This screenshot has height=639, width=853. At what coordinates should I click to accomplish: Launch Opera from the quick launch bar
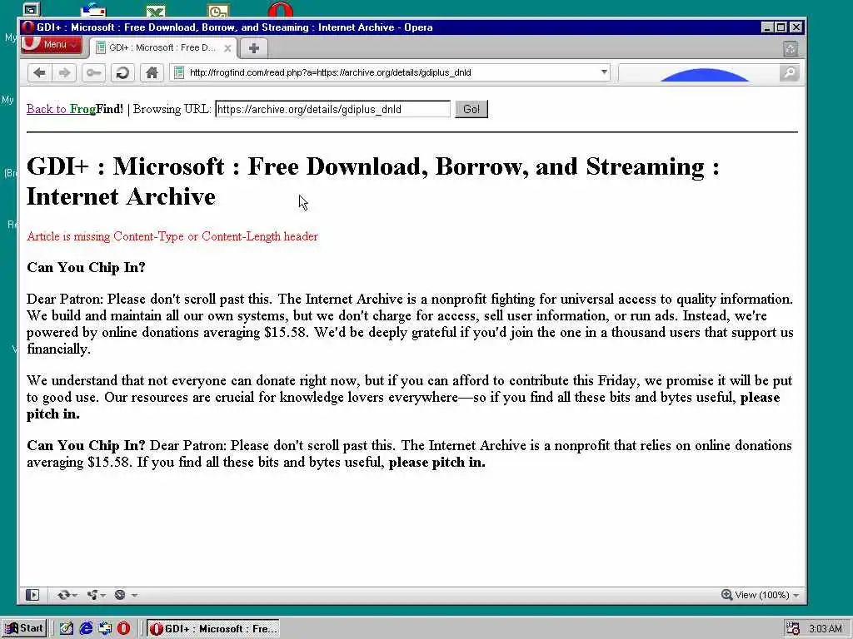[124, 629]
